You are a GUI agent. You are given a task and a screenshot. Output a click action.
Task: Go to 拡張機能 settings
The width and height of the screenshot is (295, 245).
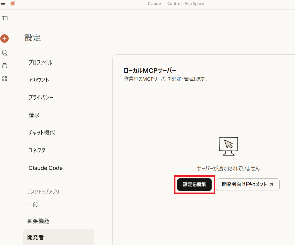click(38, 221)
